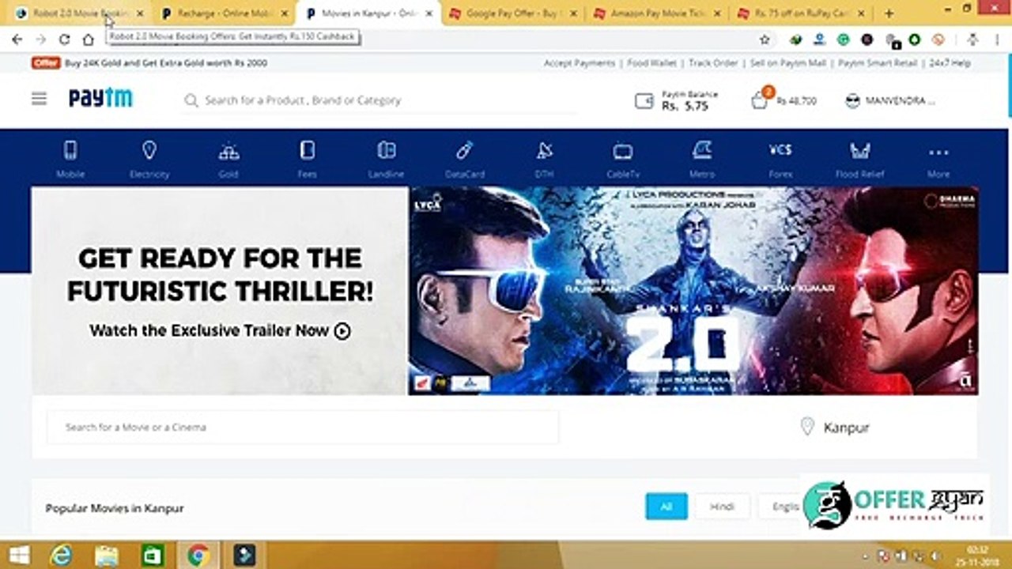The height and width of the screenshot is (569, 1012).
Task: Open the DataCard category
Action: 465,159
